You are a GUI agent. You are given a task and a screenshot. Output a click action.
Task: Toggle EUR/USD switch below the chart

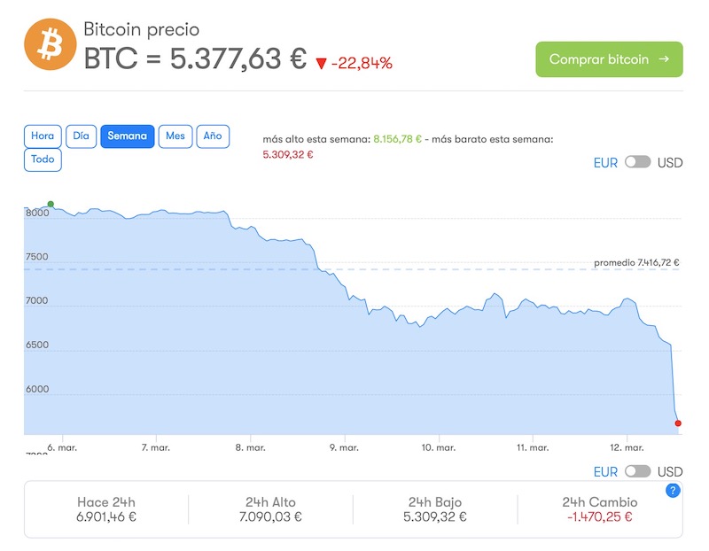pyautogui.click(x=637, y=471)
